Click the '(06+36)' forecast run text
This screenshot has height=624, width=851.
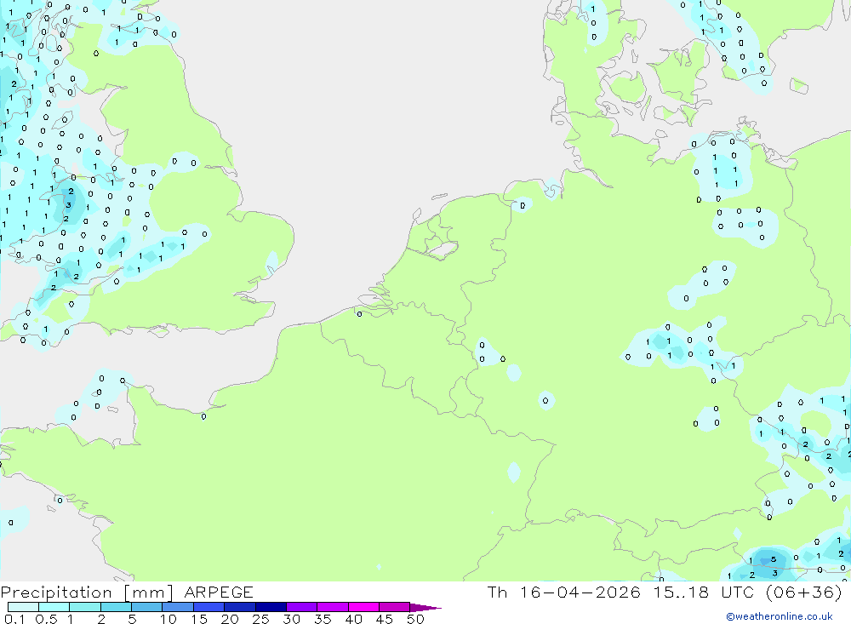804,592
